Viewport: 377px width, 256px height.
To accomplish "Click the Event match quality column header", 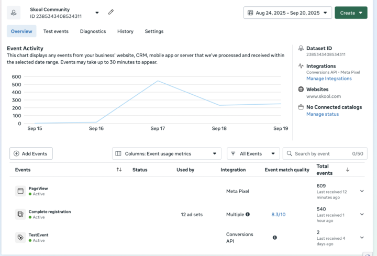I will [287, 170].
